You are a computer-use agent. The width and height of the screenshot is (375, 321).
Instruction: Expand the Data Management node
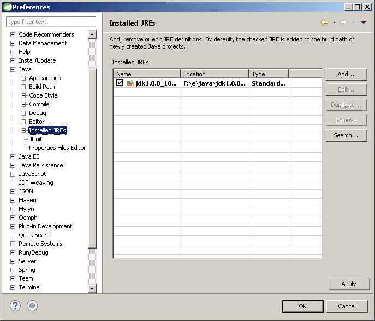click(x=13, y=43)
